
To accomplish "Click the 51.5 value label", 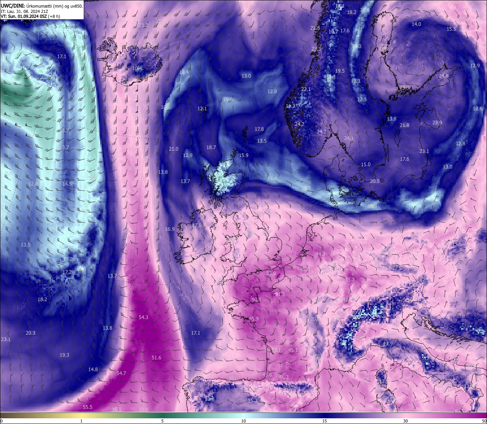I will point(280,294).
